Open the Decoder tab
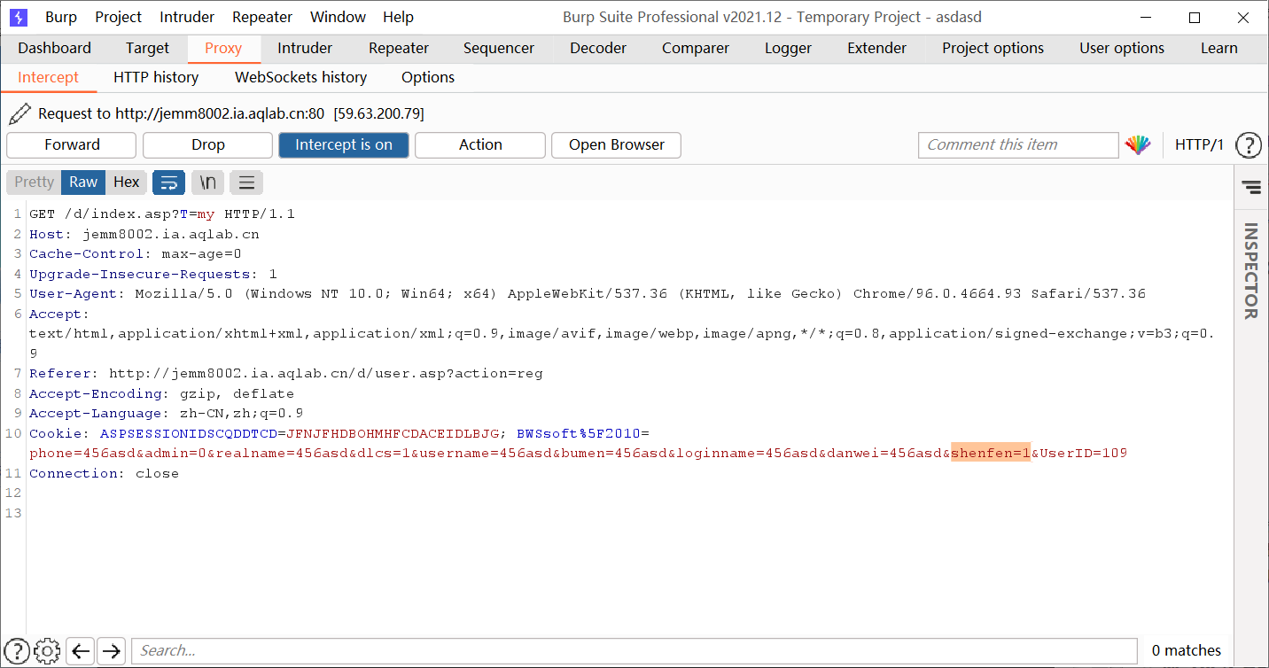Viewport: 1269px width, 668px height. tap(598, 48)
